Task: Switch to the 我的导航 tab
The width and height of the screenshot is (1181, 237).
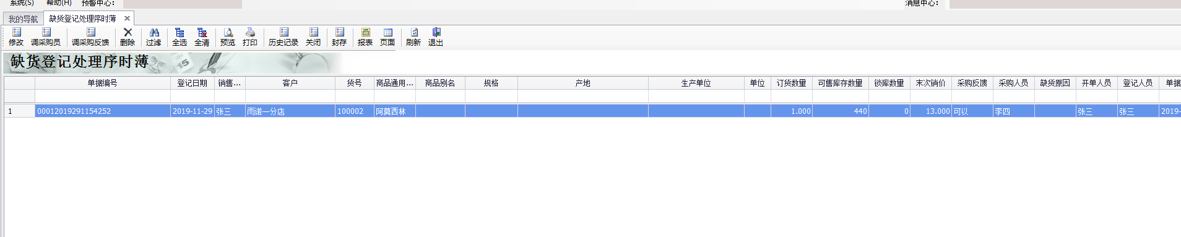Action: [x=23, y=19]
